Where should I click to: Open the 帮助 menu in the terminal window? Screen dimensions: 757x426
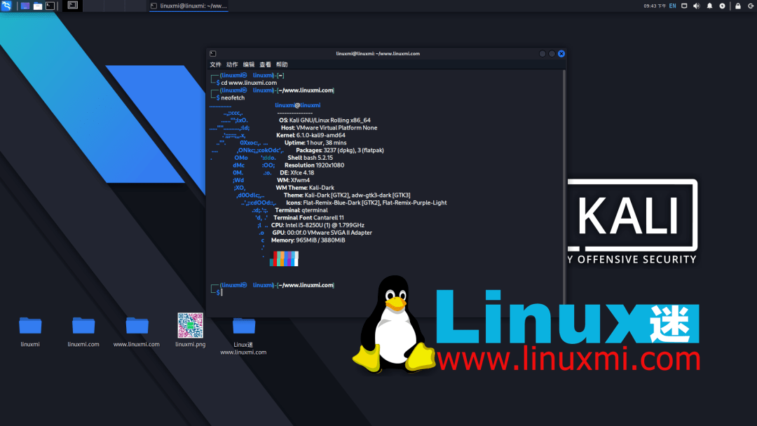click(x=280, y=64)
